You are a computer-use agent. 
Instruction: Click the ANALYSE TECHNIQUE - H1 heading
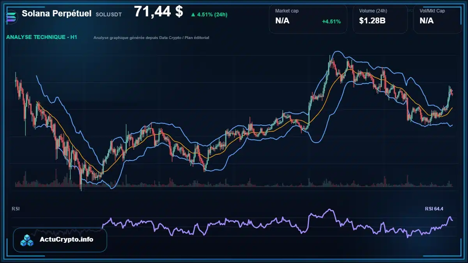[42, 37]
